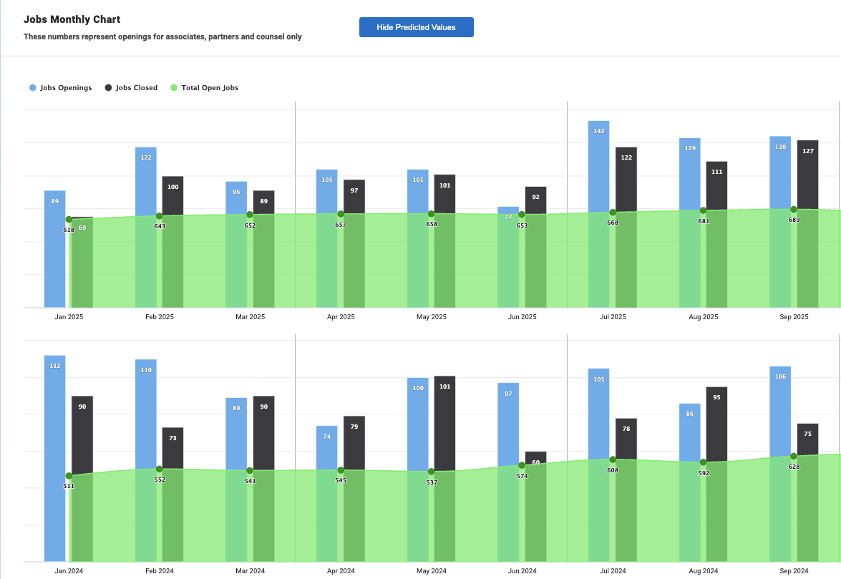The height and width of the screenshot is (579, 841).
Task: Select the Mar 2025 openings bar labeled 96
Action: pyautogui.click(x=236, y=197)
